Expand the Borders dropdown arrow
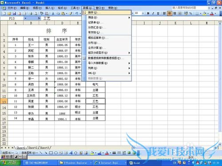 (x=200, y=13)
